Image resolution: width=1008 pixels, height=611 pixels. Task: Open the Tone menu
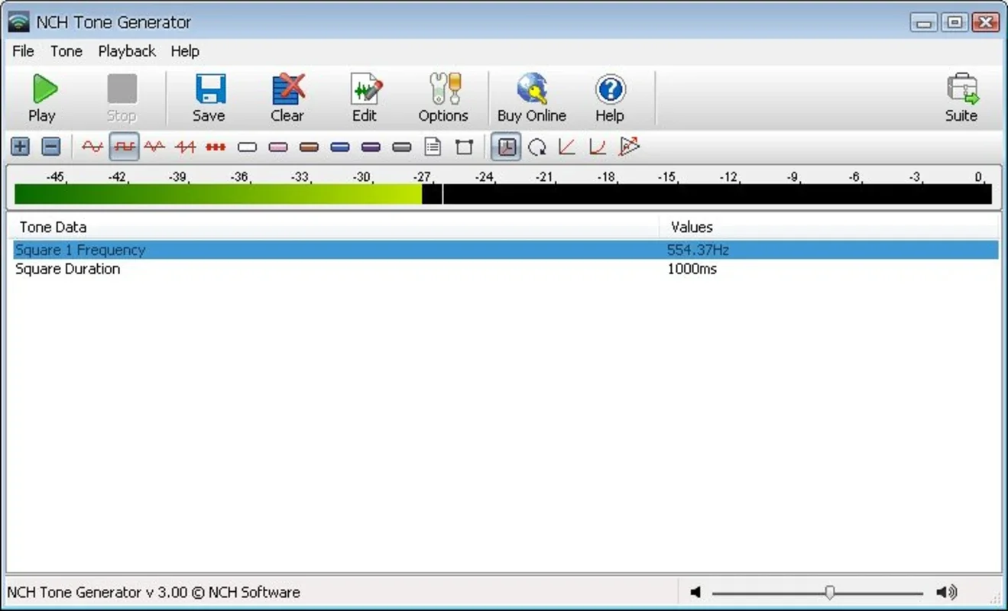click(x=66, y=51)
